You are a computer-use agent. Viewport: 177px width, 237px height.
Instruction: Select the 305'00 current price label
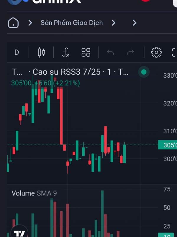point(167,145)
